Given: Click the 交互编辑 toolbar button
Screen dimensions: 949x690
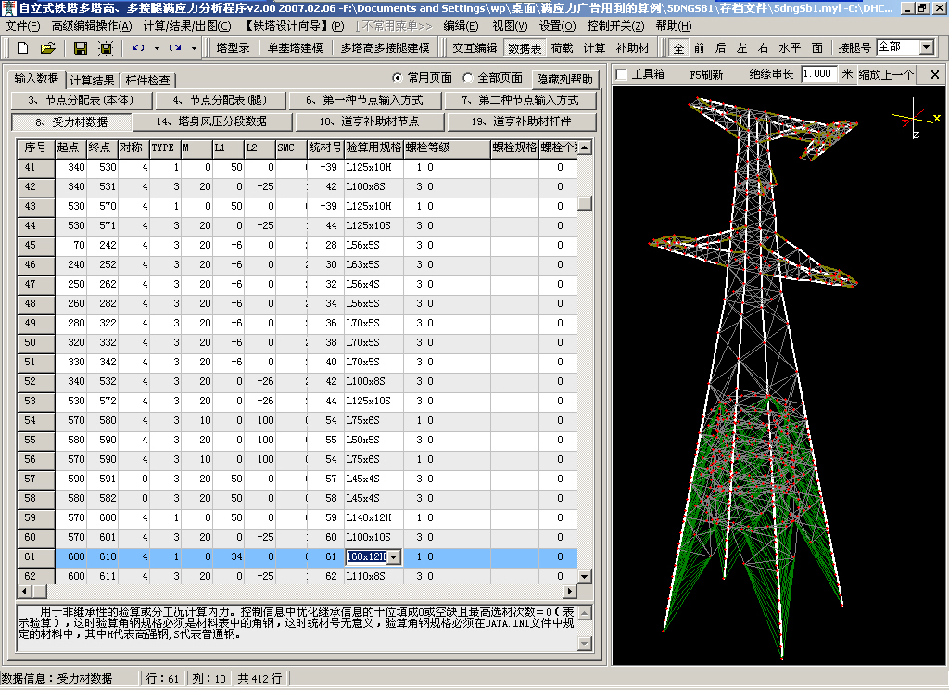Looking at the screenshot, I should click(474, 48).
